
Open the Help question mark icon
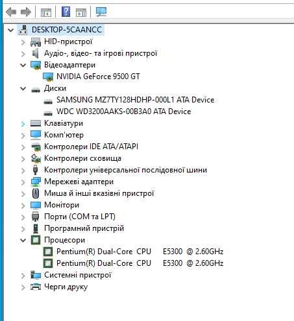coord(66,12)
